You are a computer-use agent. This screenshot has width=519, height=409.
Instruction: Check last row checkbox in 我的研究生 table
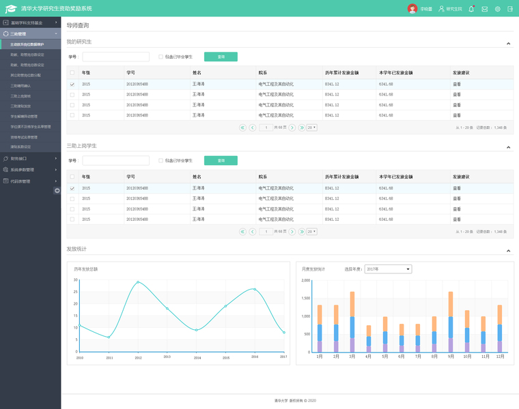[72, 115]
